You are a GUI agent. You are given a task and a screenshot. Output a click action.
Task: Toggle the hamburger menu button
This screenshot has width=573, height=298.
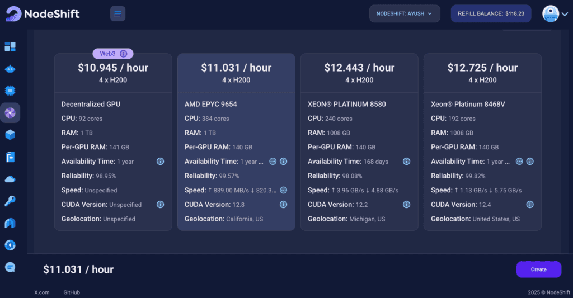point(118,13)
